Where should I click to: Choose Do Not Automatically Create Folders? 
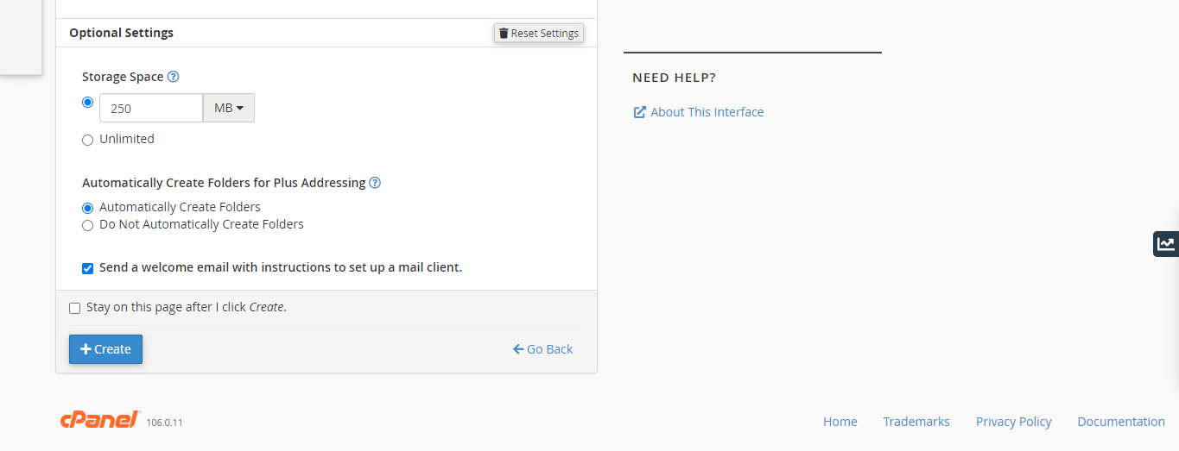(87, 225)
